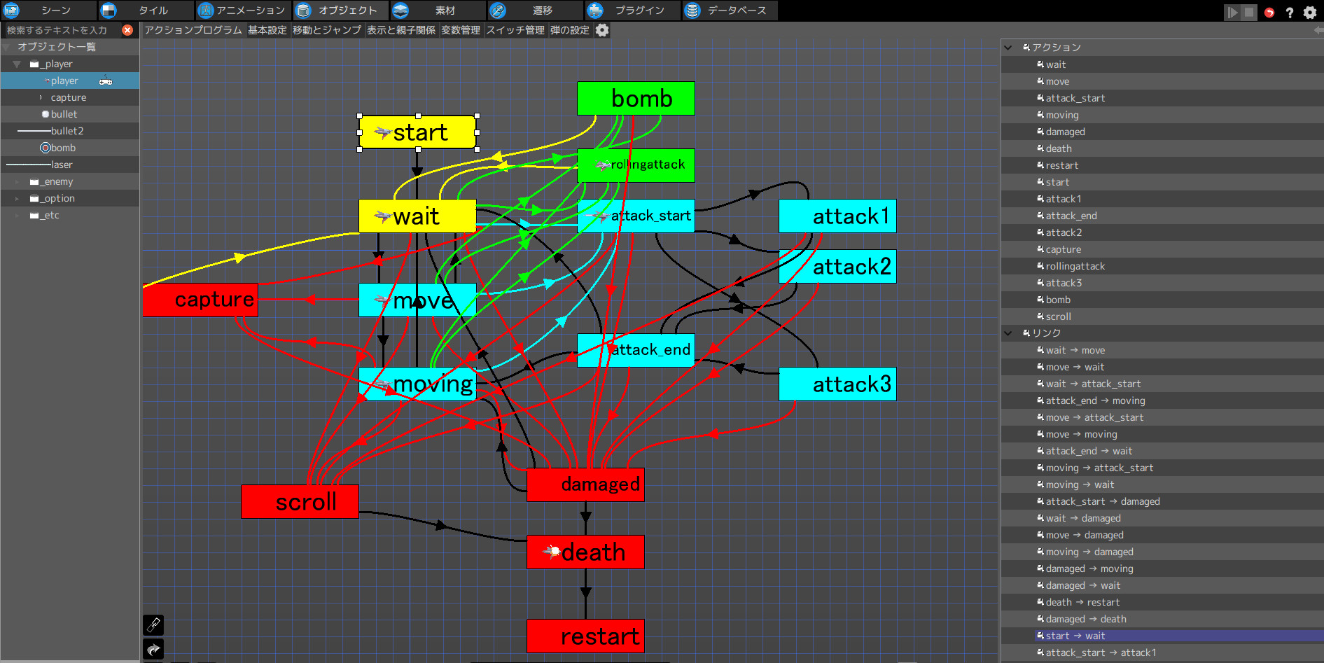Click the curved arrow icon at canvas bottom-left
This screenshot has height=663, width=1324.
pyautogui.click(x=153, y=650)
